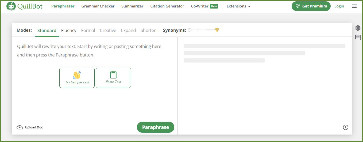Click Upload Doc text
Image resolution: width=363 pixels, height=142 pixels.
pyautogui.click(x=34, y=127)
